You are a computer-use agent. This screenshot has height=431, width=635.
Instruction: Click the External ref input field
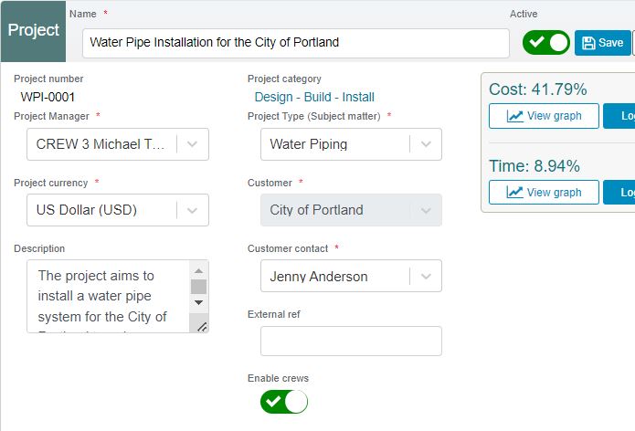point(351,342)
